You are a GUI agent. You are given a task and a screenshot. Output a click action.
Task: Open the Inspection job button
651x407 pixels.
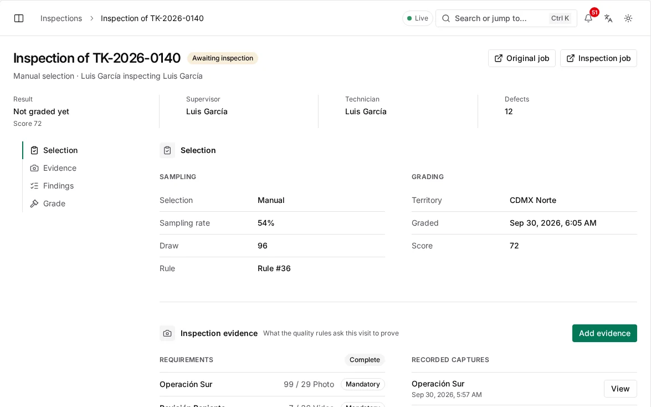(x=598, y=58)
